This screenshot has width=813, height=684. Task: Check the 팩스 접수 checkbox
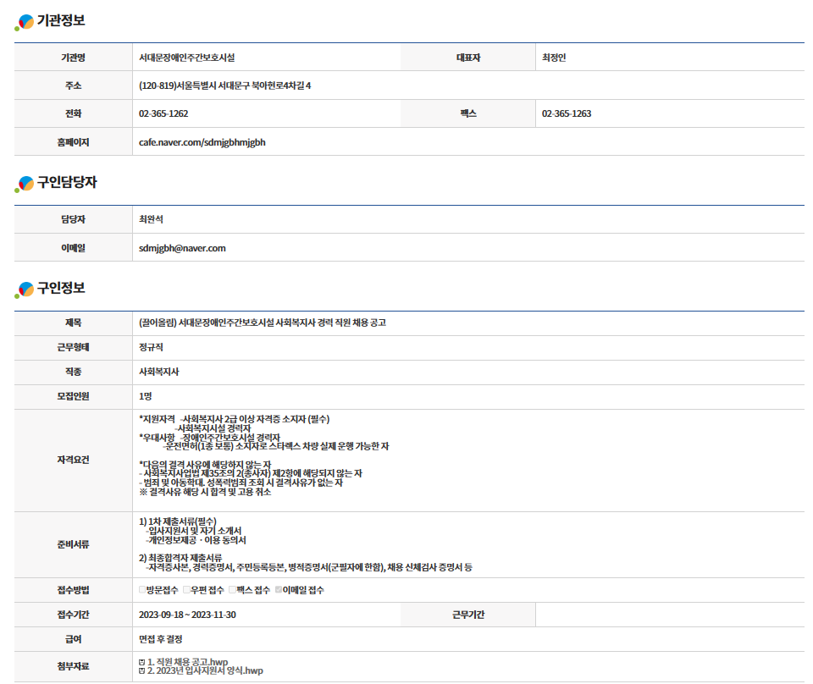[231, 590]
